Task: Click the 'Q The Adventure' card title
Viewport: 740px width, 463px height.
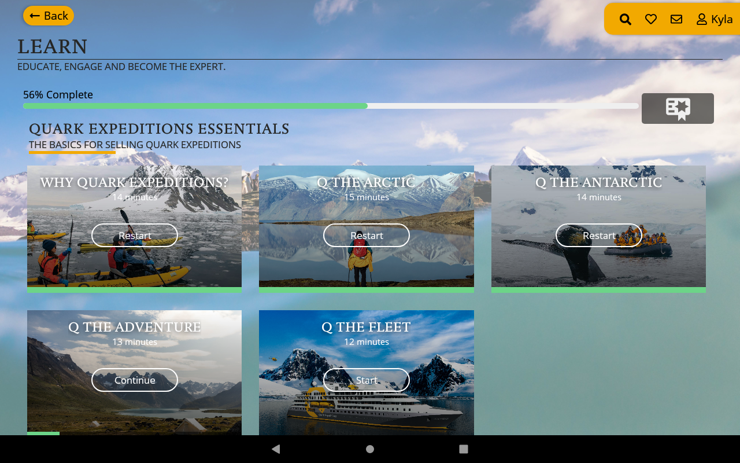Action: (134, 327)
